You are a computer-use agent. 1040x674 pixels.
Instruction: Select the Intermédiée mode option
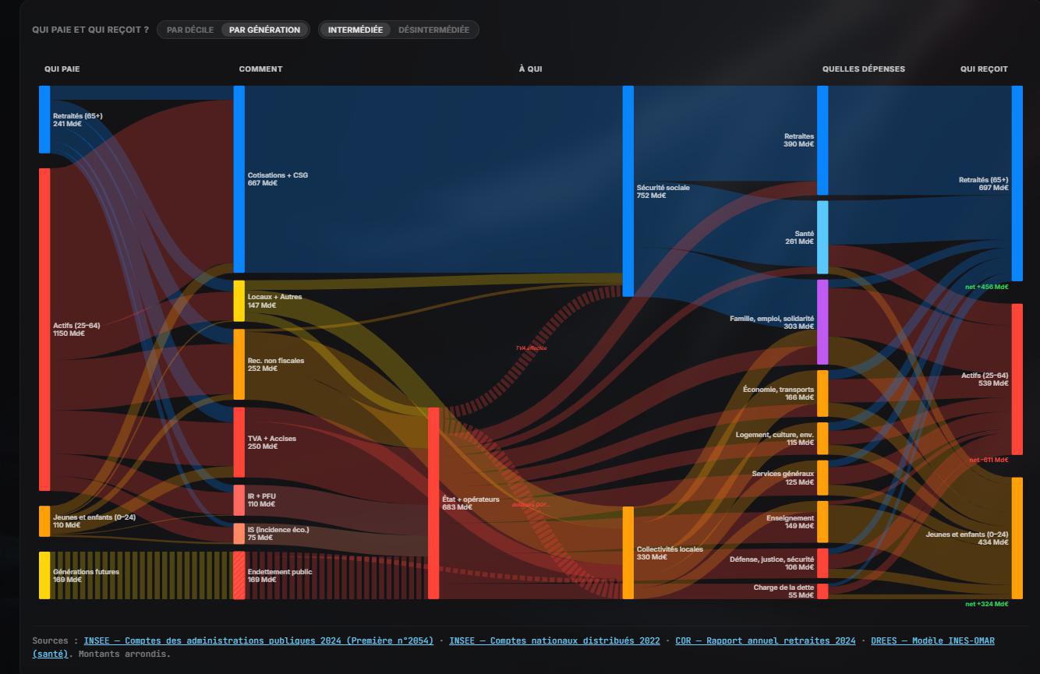click(355, 30)
